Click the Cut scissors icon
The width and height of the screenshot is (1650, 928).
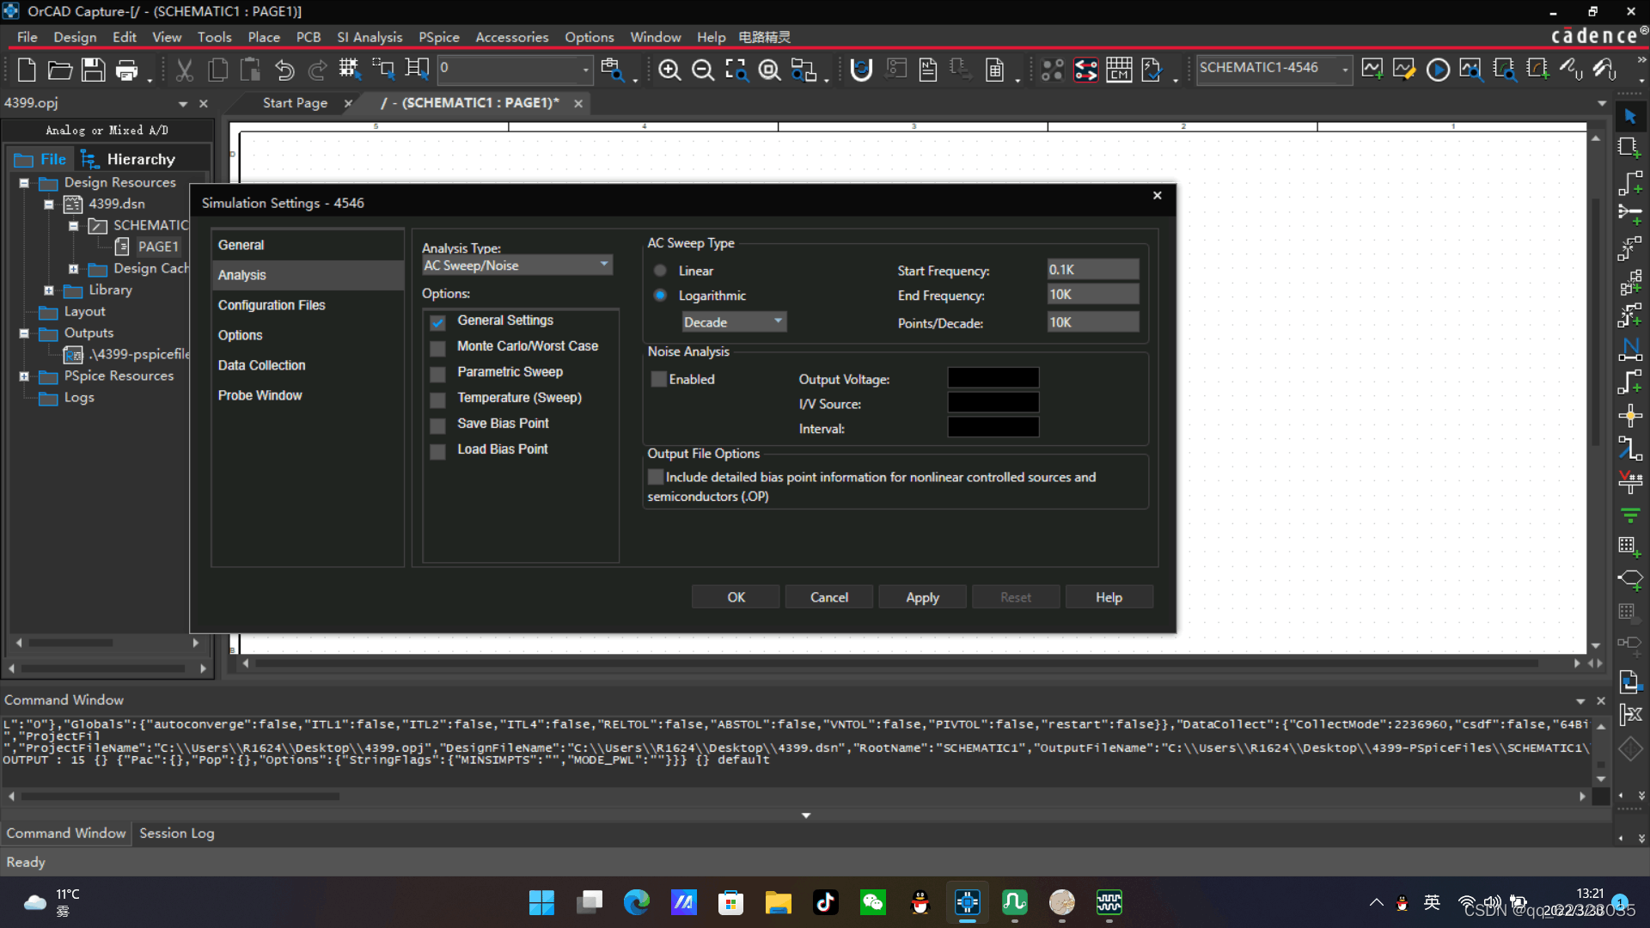184,70
